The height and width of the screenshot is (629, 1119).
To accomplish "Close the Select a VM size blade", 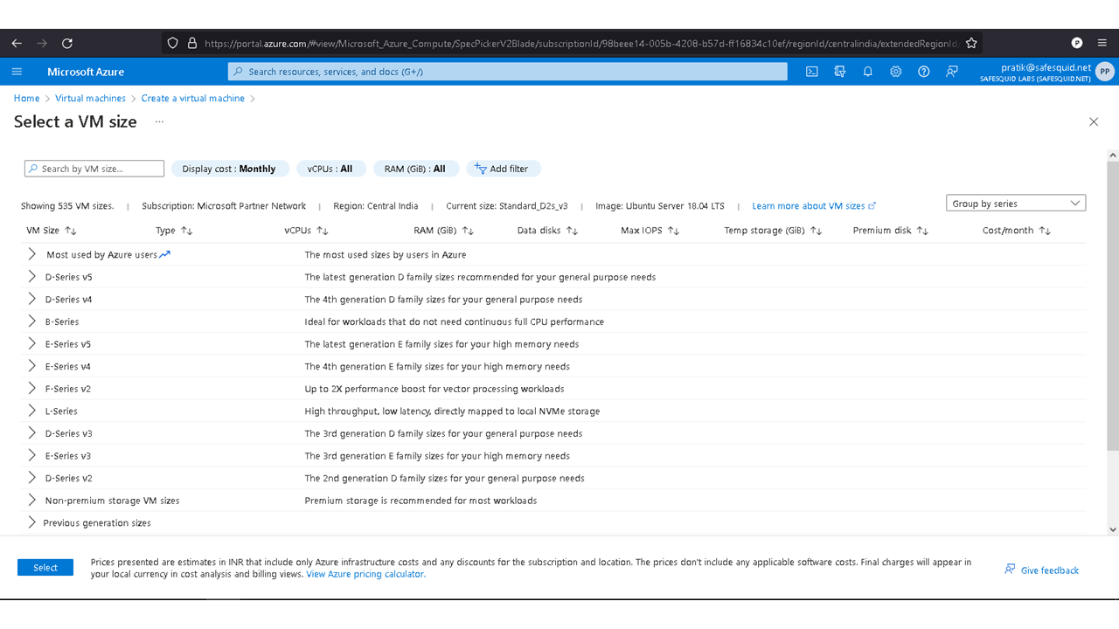I will 1094,122.
